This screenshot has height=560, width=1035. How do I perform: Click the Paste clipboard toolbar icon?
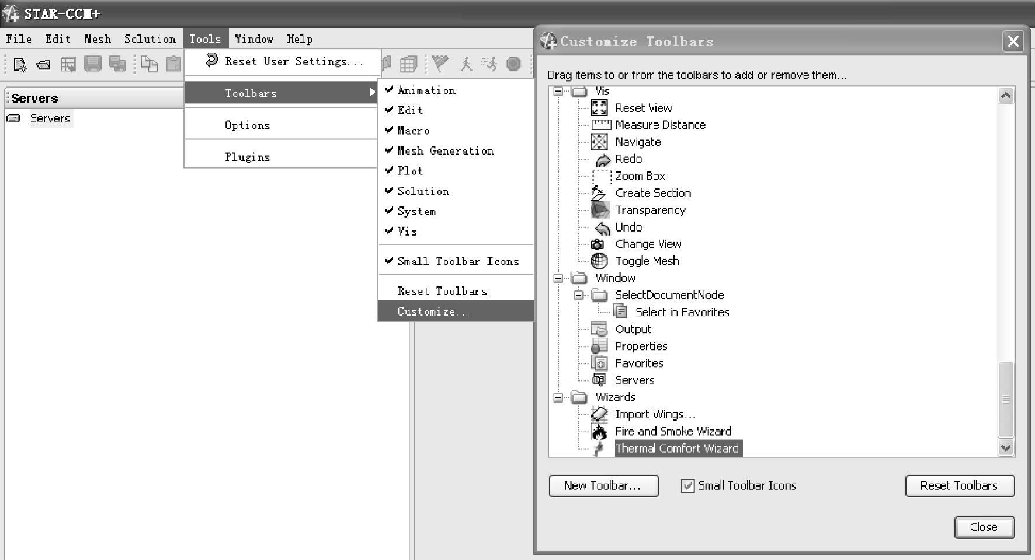pos(173,64)
